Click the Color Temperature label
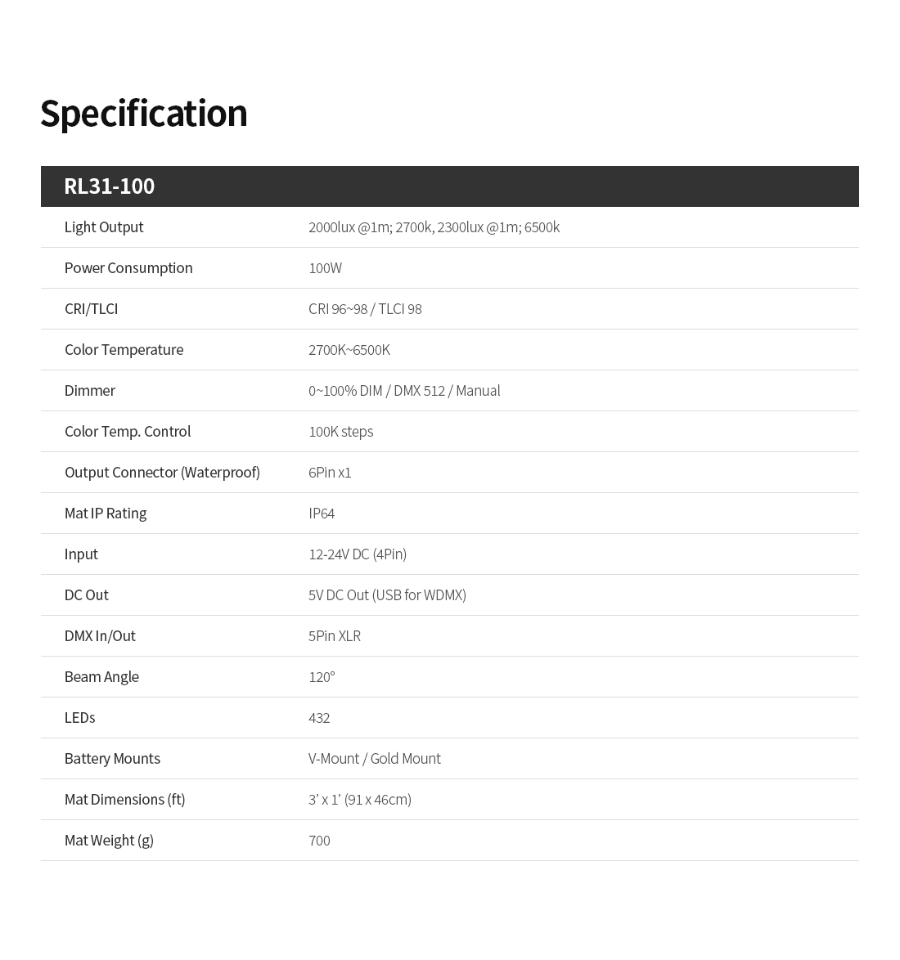Image resolution: width=900 pixels, height=960 pixels. coord(124,350)
